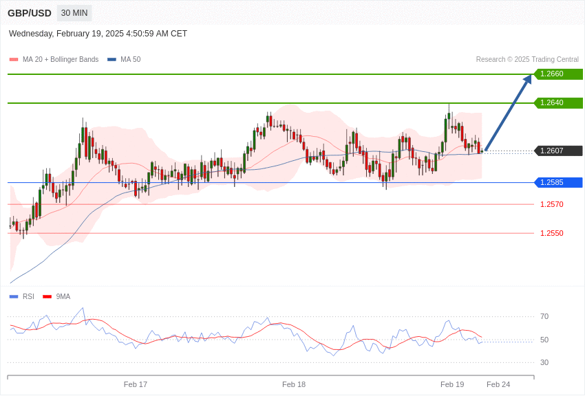Click the RSI 50 axis label
The width and height of the screenshot is (585, 396).
tap(544, 340)
